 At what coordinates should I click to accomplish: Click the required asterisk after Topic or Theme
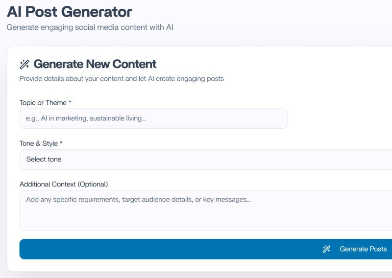pos(70,102)
